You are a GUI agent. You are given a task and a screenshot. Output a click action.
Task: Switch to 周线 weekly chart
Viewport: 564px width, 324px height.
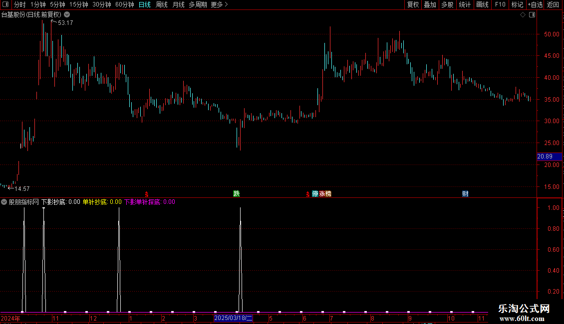tap(162, 4)
